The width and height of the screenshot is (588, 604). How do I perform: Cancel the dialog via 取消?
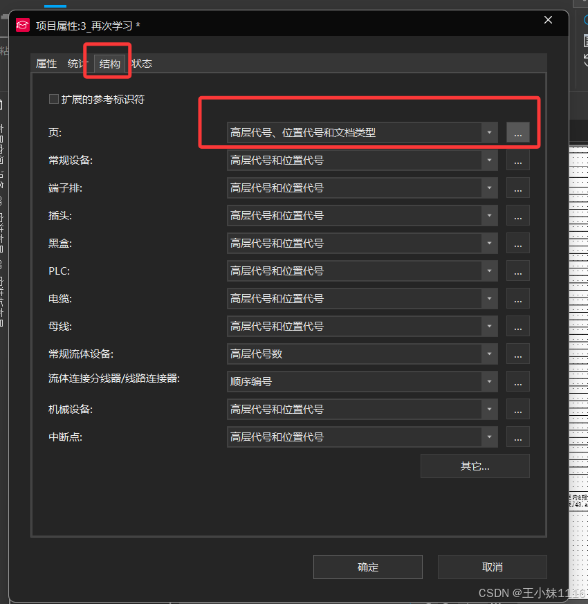[x=492, y=567]
